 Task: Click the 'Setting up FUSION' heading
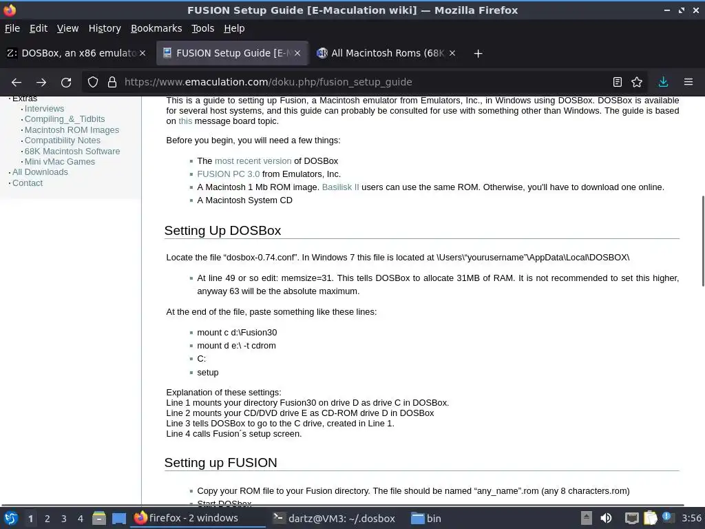coord(221,462)
